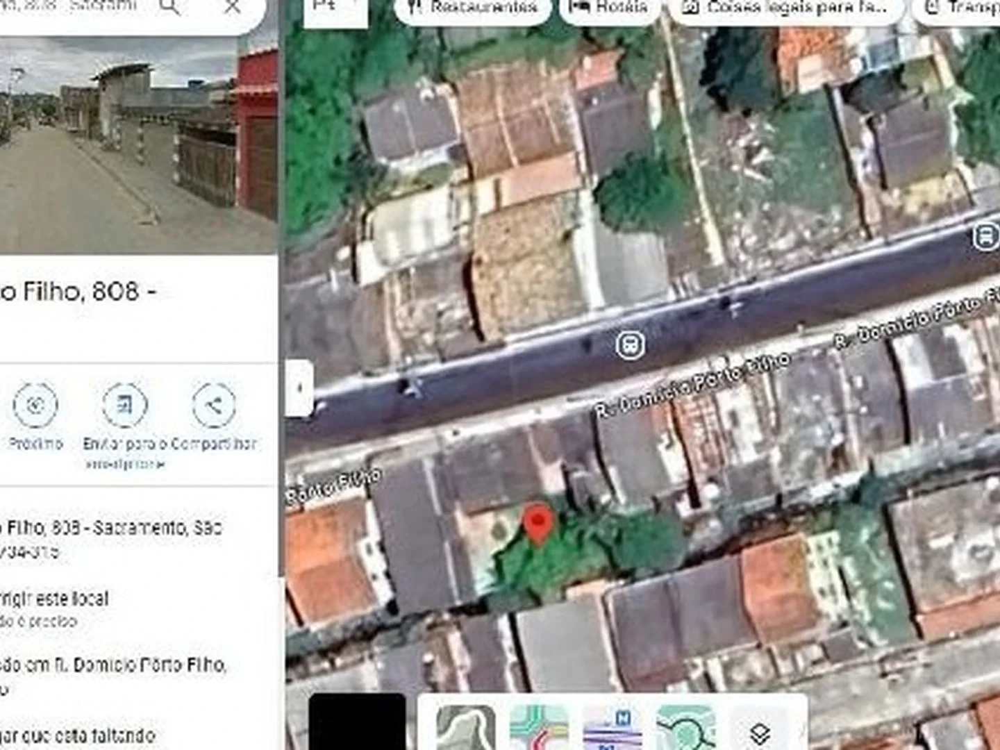Click the red location pin on the map
Viewport: 1000px width, 750px height.
[x=537, y=525]
